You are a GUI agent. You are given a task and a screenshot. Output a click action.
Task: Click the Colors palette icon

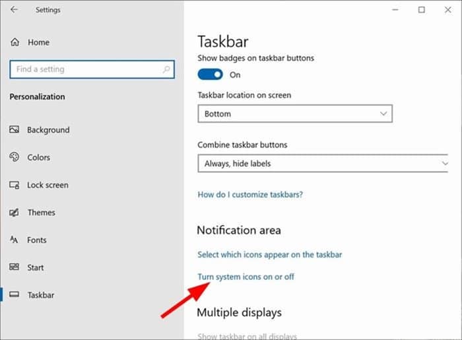(x=14, y=156)
